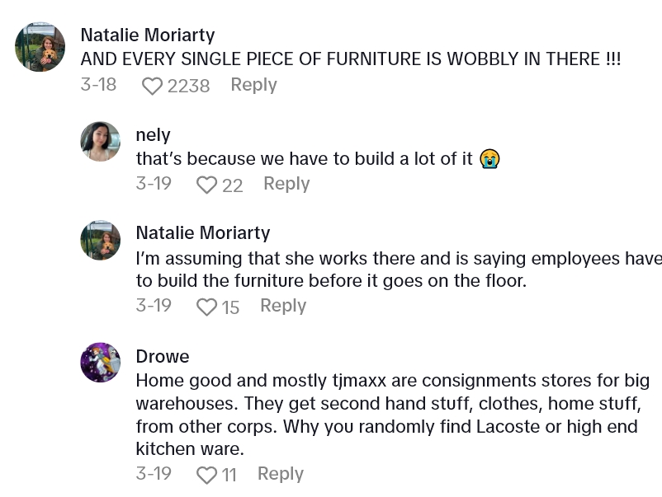Click the username Drowe

click(163, 356)
